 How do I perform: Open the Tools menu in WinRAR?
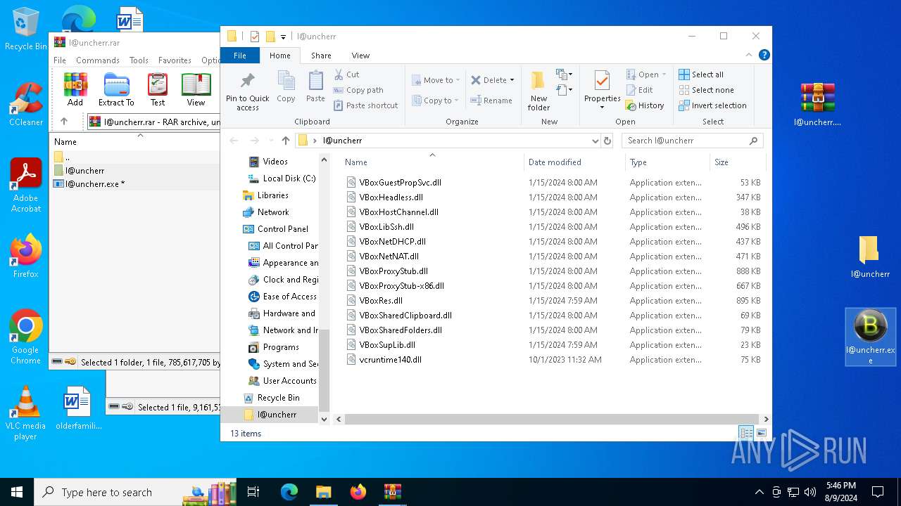(139, 60)
